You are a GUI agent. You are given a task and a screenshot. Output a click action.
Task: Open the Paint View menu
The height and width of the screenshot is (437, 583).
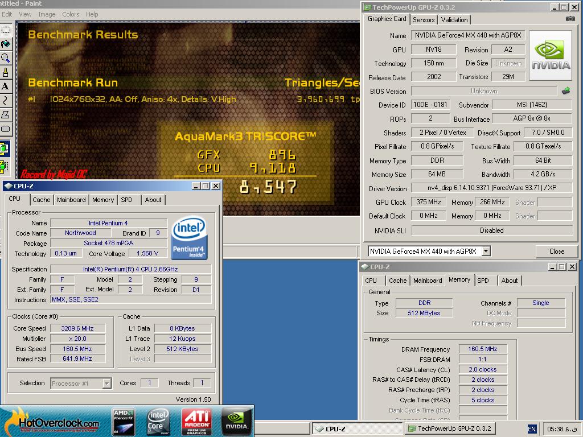(x=25, y=14)
